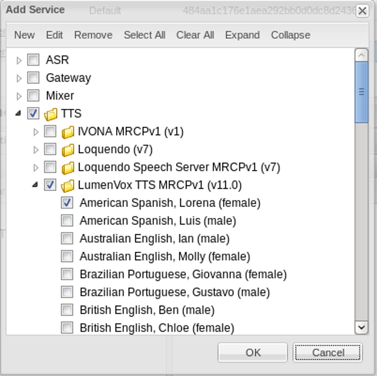The width and height of the screenshot is (377, 376).
Task: Select American Spanish, Luis (male) text
Action: [x=158, y=221]
